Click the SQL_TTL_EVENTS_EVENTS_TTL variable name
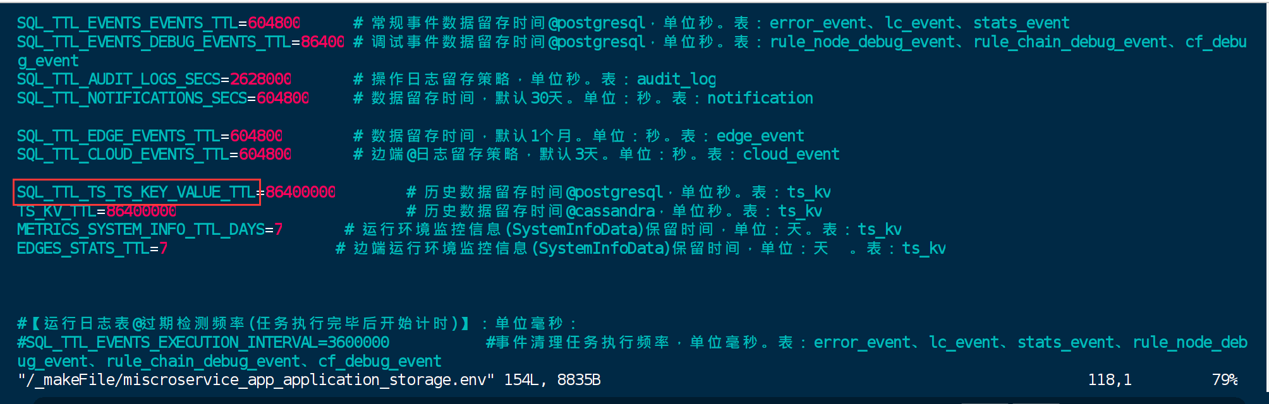Viewport: 1269px width, 404px height. 127,23
